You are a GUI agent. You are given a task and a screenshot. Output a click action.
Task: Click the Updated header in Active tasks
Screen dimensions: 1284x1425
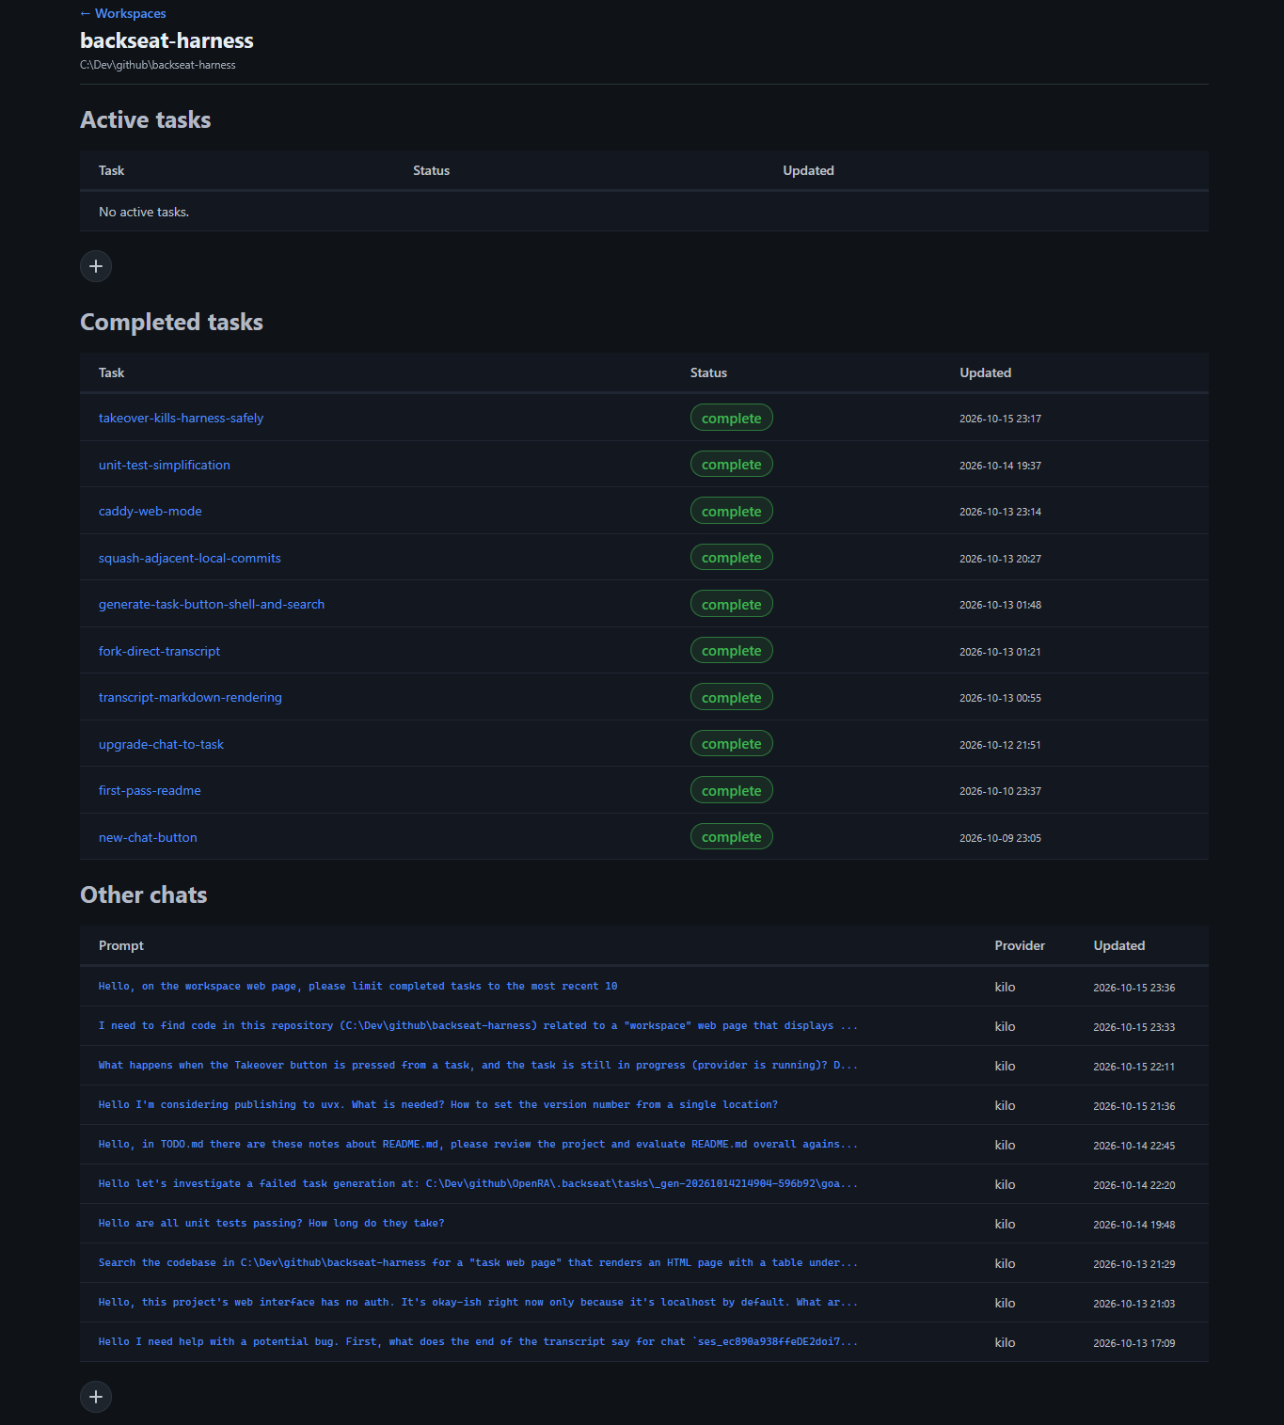pos(808,170)
